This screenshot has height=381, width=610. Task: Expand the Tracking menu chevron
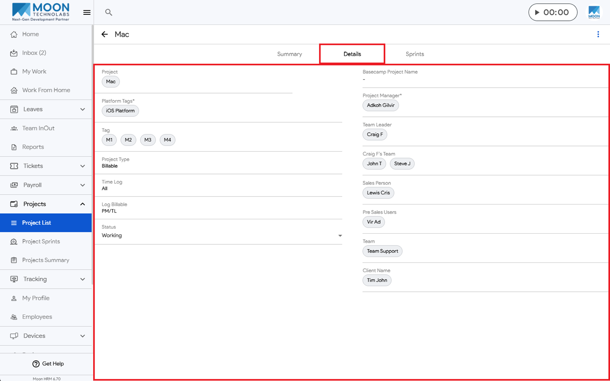[x=83, y=279]
